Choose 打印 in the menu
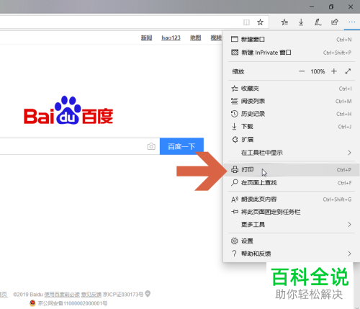This screenshot has width=360, height=309. point(291,170)
